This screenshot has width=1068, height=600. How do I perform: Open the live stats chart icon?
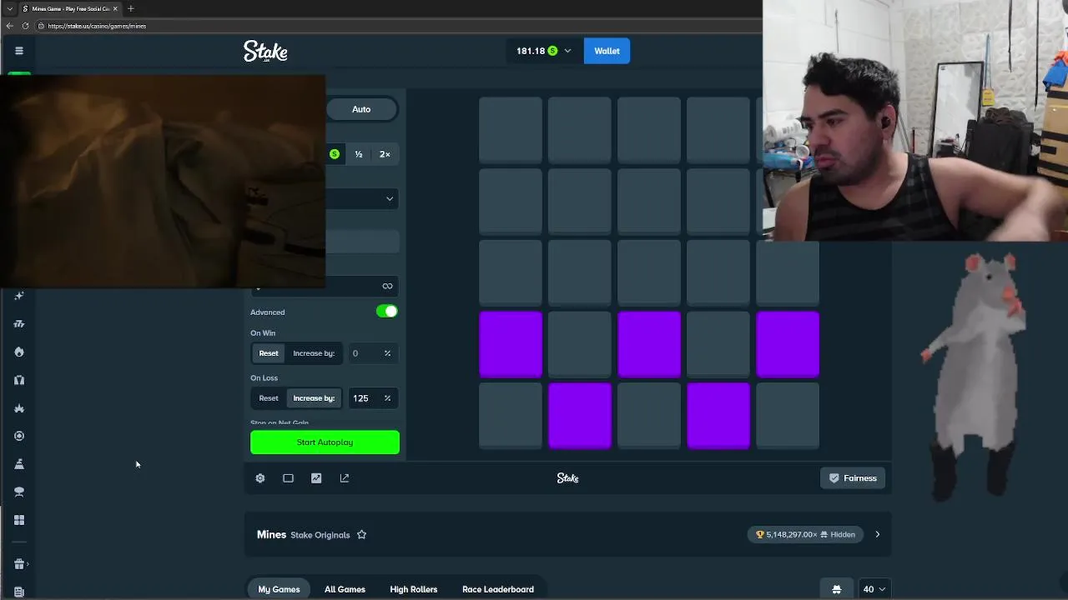pos(316,478)
